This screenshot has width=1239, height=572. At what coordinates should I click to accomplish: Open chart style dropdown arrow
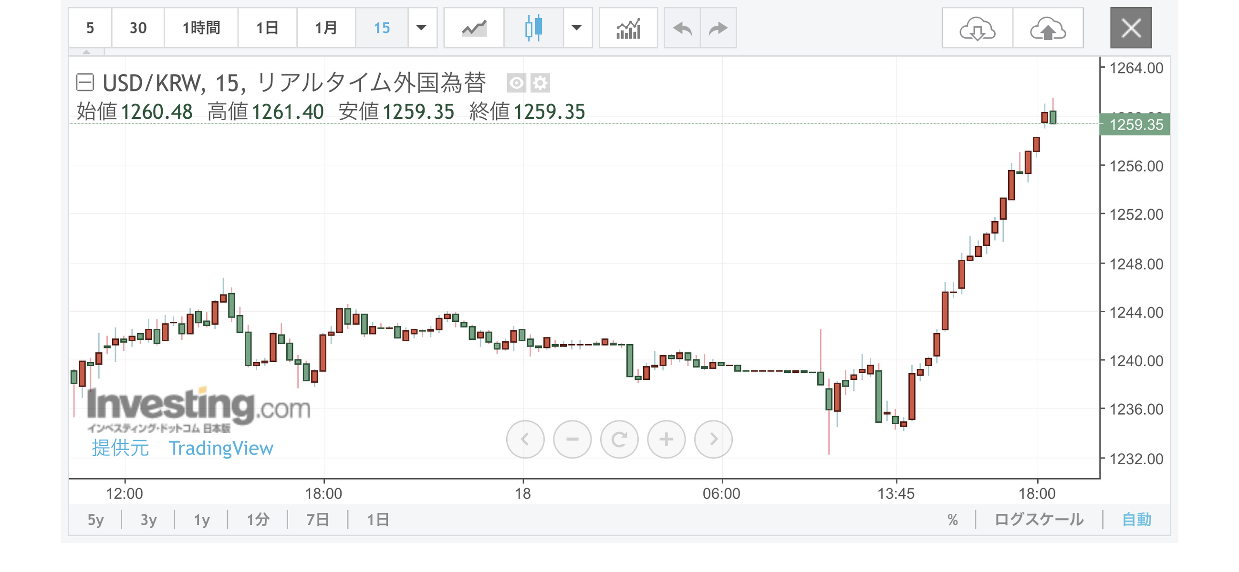(x=577, y=28)
